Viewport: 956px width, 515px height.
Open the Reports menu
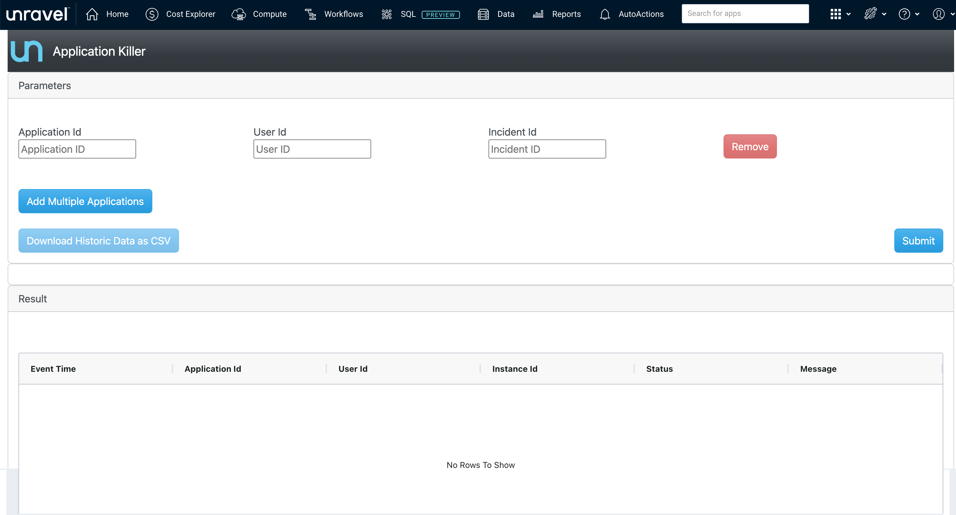tap(566, 14)
